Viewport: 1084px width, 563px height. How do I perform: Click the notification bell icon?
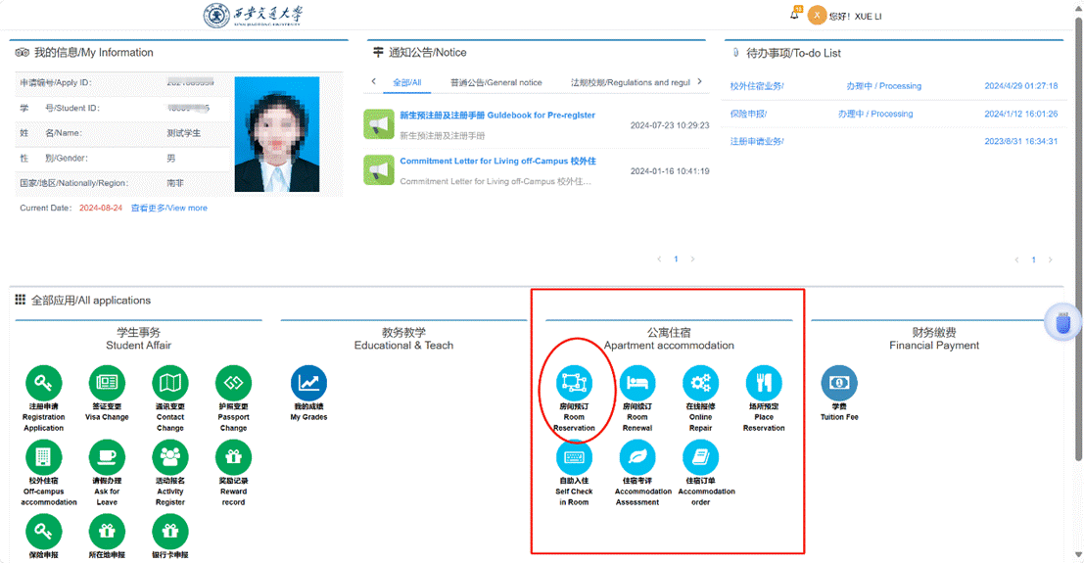point(794,15)
